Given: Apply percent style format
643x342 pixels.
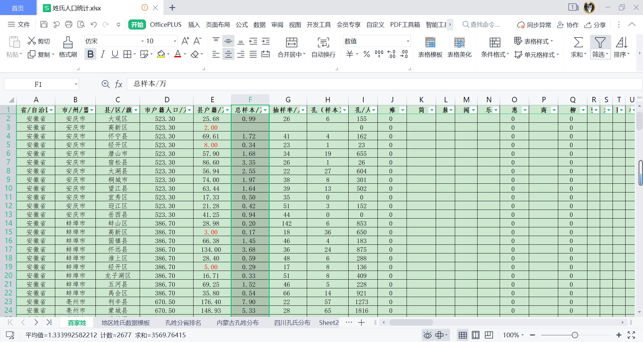Looking at the screenshot, I should pyautogui.click(x=367, y=54).
